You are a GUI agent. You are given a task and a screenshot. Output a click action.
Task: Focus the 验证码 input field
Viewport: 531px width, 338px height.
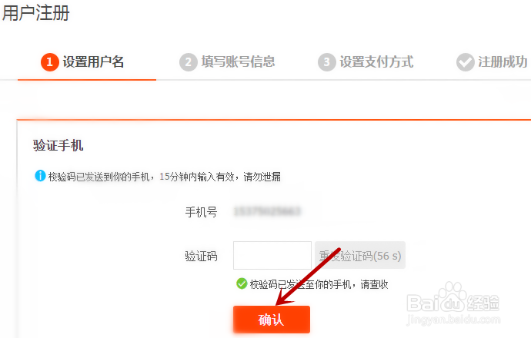272,255
